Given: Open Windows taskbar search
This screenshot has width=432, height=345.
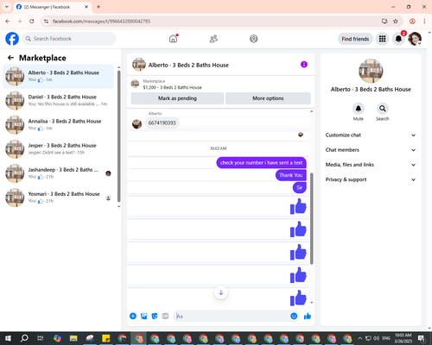Looking at the screenshot, I should 24,338.
